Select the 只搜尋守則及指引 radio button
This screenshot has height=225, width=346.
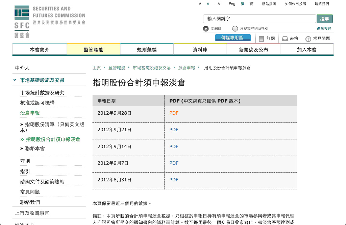235,29
